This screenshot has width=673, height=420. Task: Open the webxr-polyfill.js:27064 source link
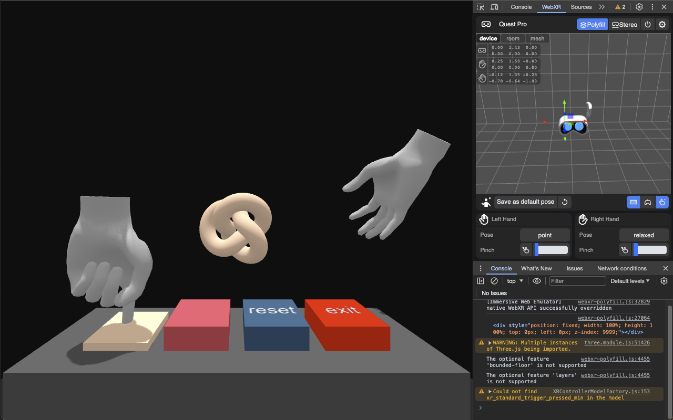(x=614, y=318)
